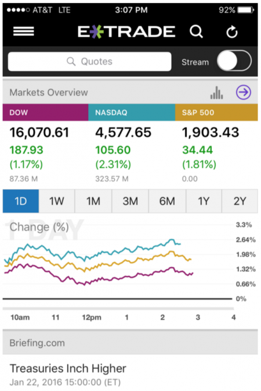
Task: Switch chart to 6M range
Action: (x=167, y=201)
